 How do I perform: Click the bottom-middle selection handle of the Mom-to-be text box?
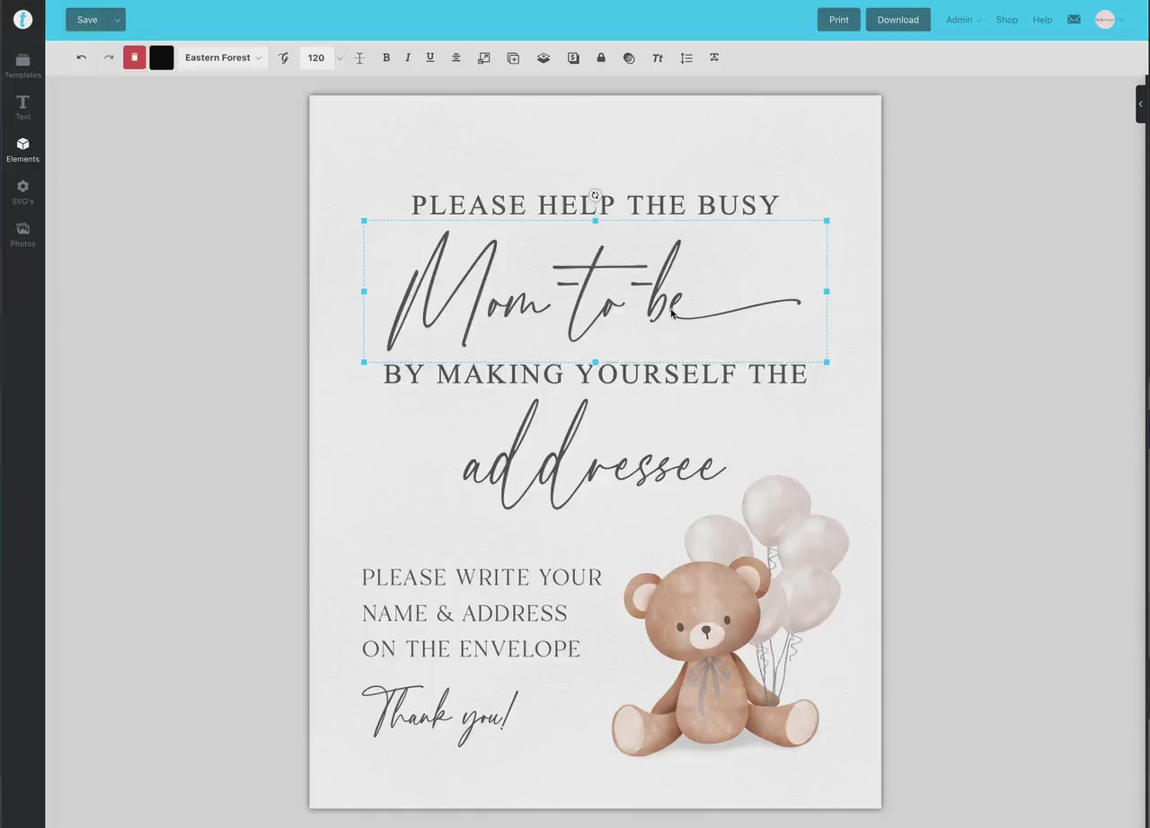point(595,362)
